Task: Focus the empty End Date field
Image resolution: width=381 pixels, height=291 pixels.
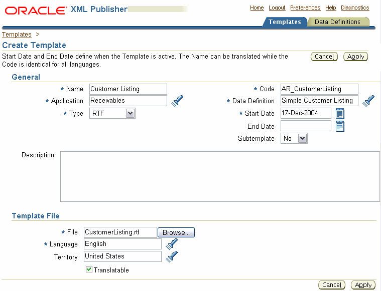Action: [306, 126]
